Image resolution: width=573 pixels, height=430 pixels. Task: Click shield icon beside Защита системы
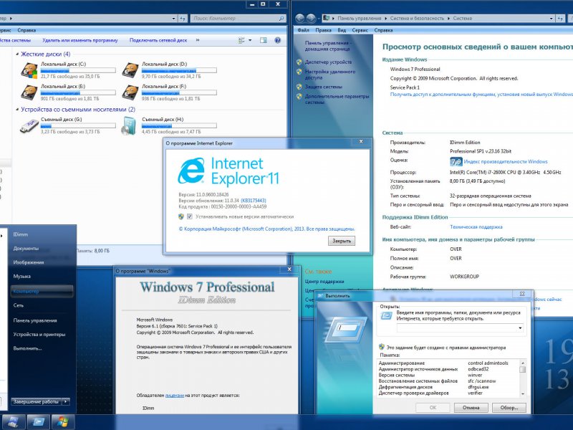pos(299,87)
